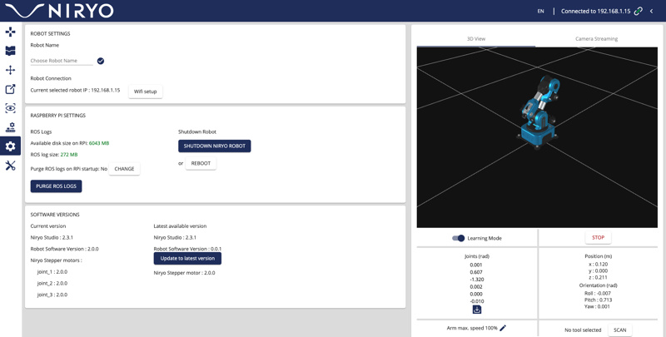Click the 3D robot arm model

(537, 112)
